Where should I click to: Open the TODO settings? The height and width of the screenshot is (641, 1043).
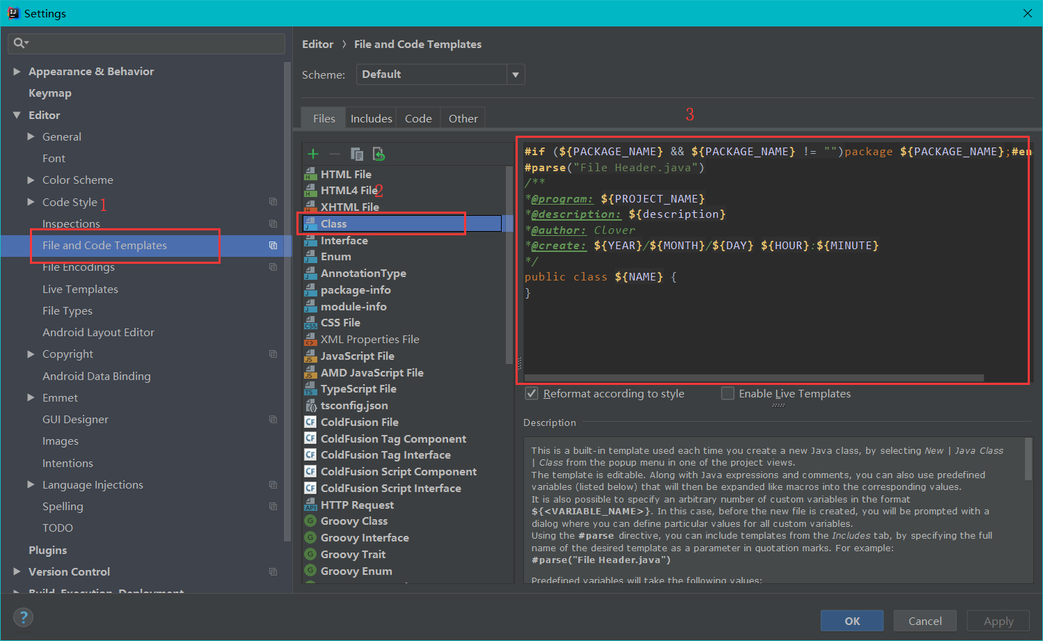coord(58,528)
